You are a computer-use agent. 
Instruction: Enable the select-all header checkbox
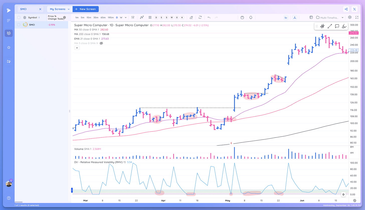click(19, 17)
